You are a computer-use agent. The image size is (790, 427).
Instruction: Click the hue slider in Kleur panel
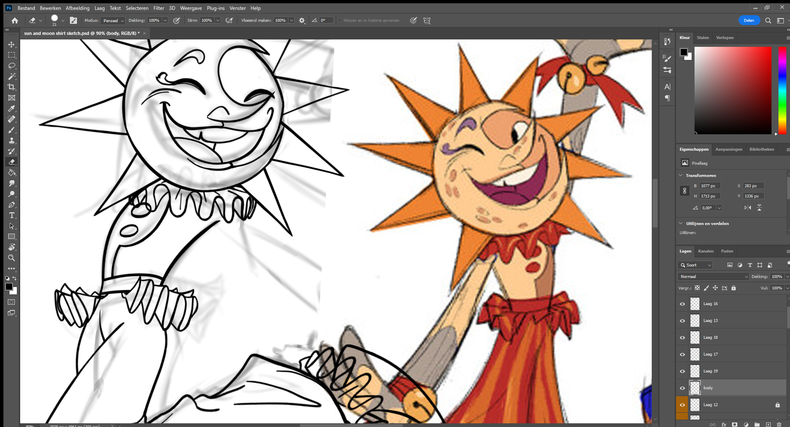point(782,90)
